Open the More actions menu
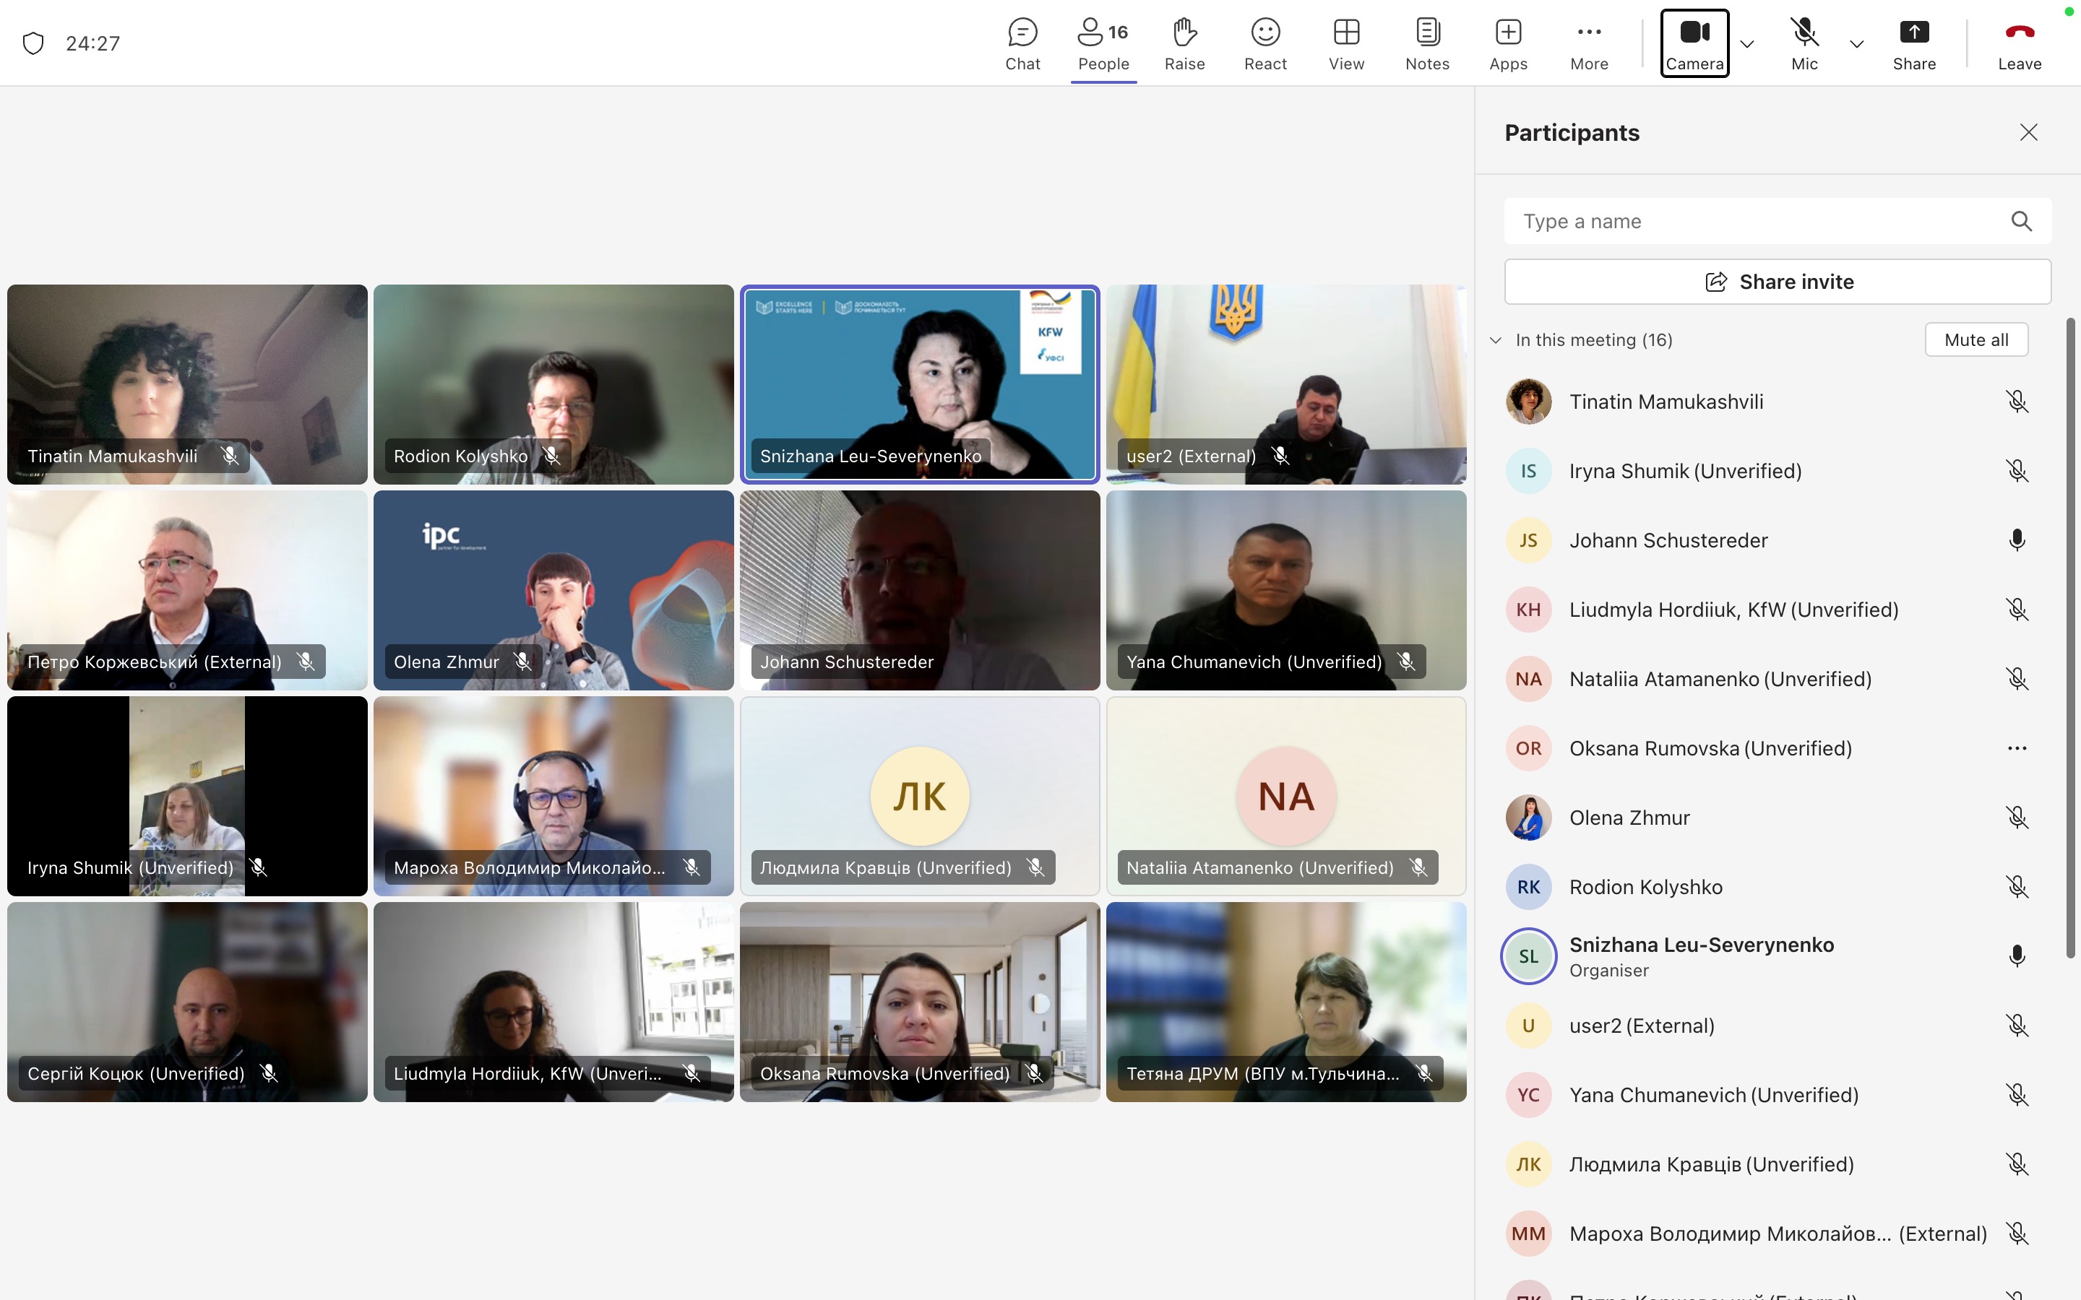 tap(1588, 44)
